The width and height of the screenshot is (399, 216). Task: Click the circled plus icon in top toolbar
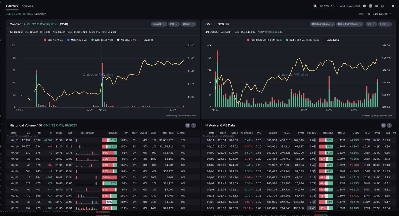click(364, 6)
